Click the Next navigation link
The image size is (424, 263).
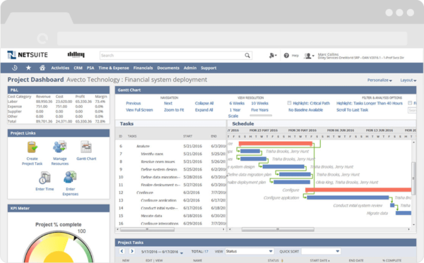click(168, 104)
